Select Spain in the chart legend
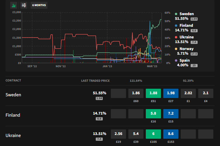Screen dimensions: 220x146 click(184, 60)
